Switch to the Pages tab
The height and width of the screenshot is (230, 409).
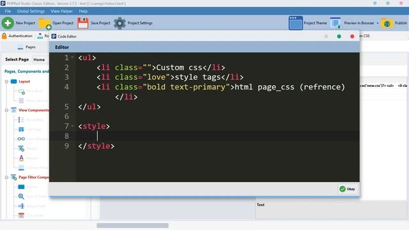(x=27, y=47)
